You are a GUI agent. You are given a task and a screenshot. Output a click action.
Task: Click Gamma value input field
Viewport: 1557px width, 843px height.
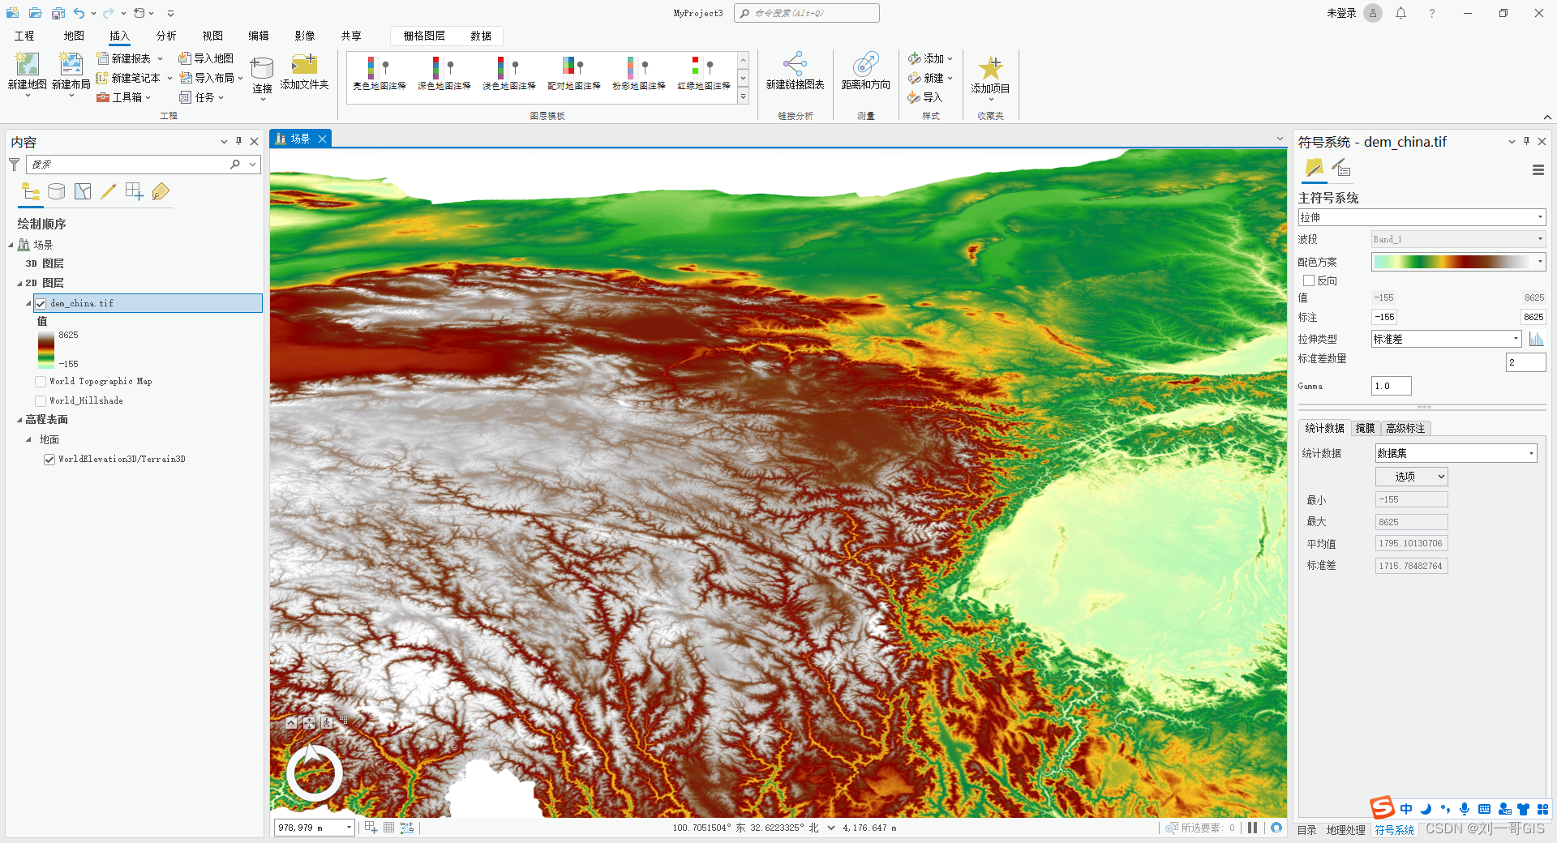coord(1391,386)
